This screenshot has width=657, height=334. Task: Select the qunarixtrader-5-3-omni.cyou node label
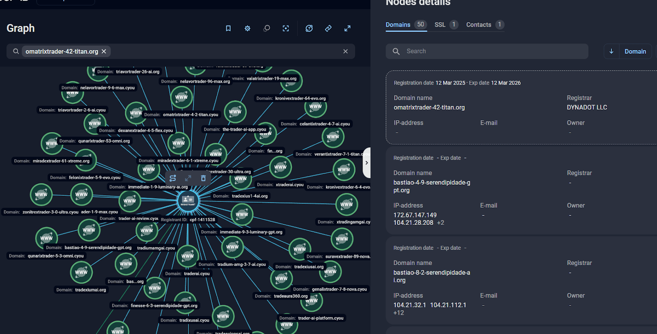tap(46, 256)
